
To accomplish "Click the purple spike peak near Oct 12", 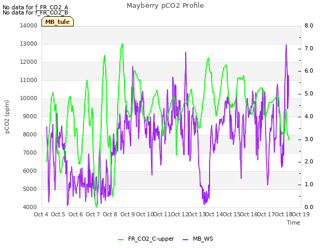I will (x=186, y=52).
